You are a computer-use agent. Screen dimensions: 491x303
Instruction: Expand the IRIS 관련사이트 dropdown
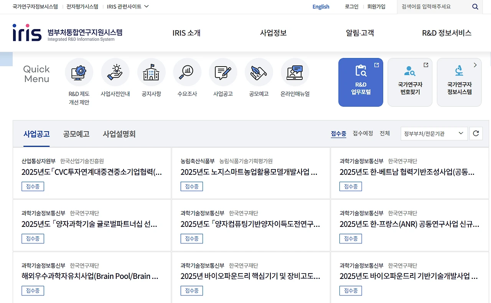[128, 7]
